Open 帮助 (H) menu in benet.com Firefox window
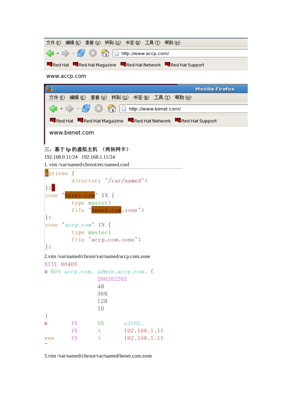 (183, 97)
